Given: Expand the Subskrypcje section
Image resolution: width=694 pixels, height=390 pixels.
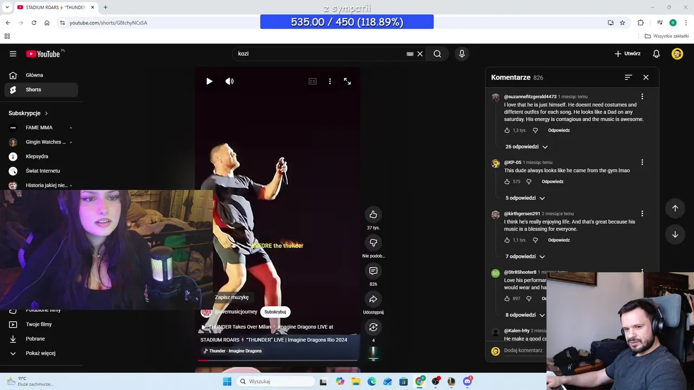Looking at the screenshot, I should [28, 113].
